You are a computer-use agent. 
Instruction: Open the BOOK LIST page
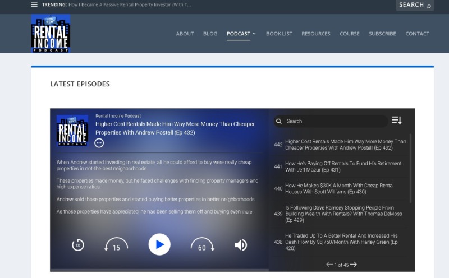[279, 34]
